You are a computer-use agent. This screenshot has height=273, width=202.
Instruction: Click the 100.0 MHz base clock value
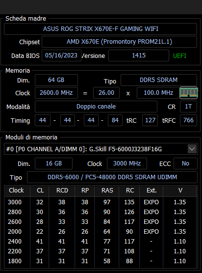pos(158,93)
